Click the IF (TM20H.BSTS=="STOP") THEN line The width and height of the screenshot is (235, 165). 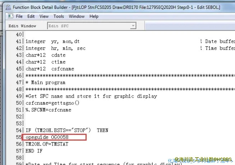pos(67,130)
